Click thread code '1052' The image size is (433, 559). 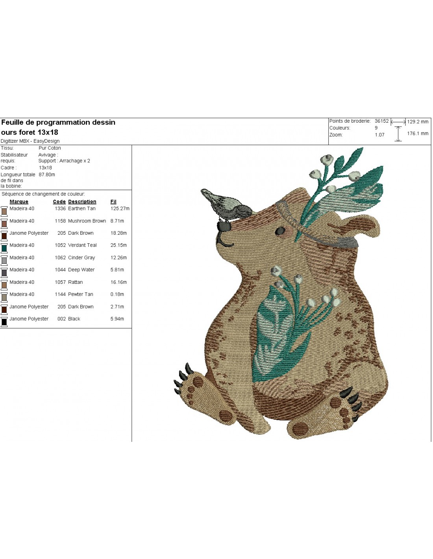point(60,245)
